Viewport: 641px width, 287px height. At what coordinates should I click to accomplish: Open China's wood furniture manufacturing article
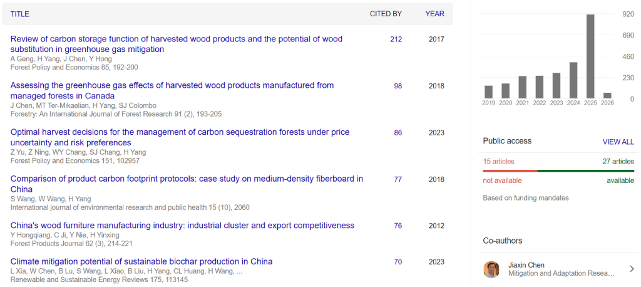pyautogui.click(x=182, y=226)
